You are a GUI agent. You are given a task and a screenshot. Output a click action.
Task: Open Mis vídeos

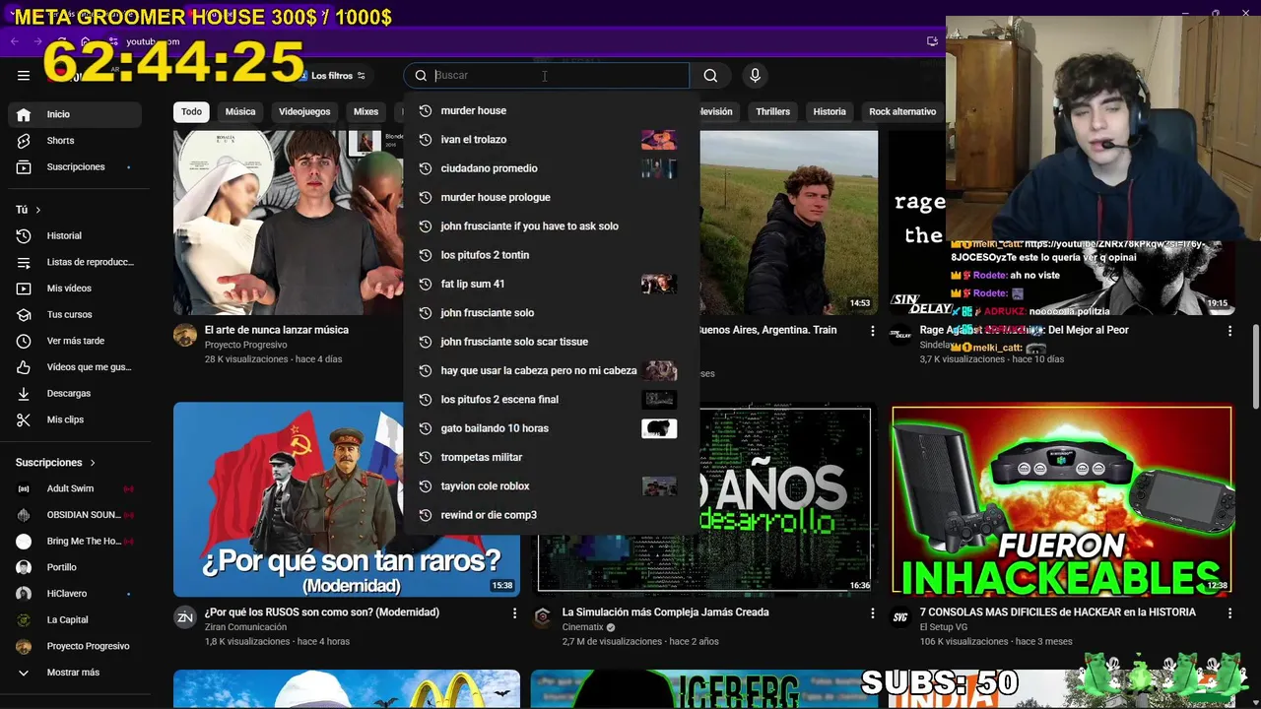pos(75,289)
